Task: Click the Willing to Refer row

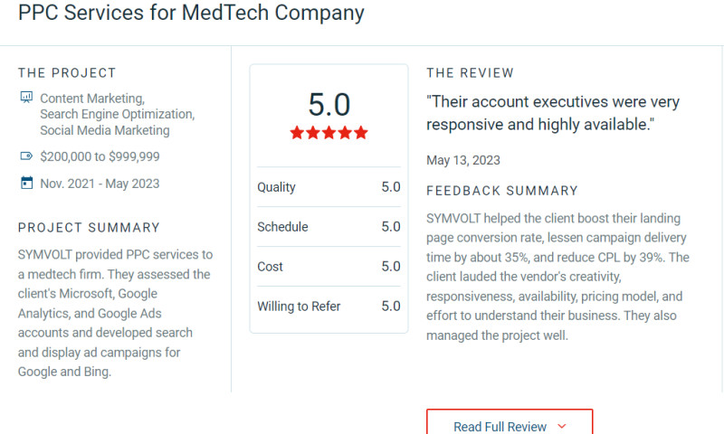Action: point(329,307)
